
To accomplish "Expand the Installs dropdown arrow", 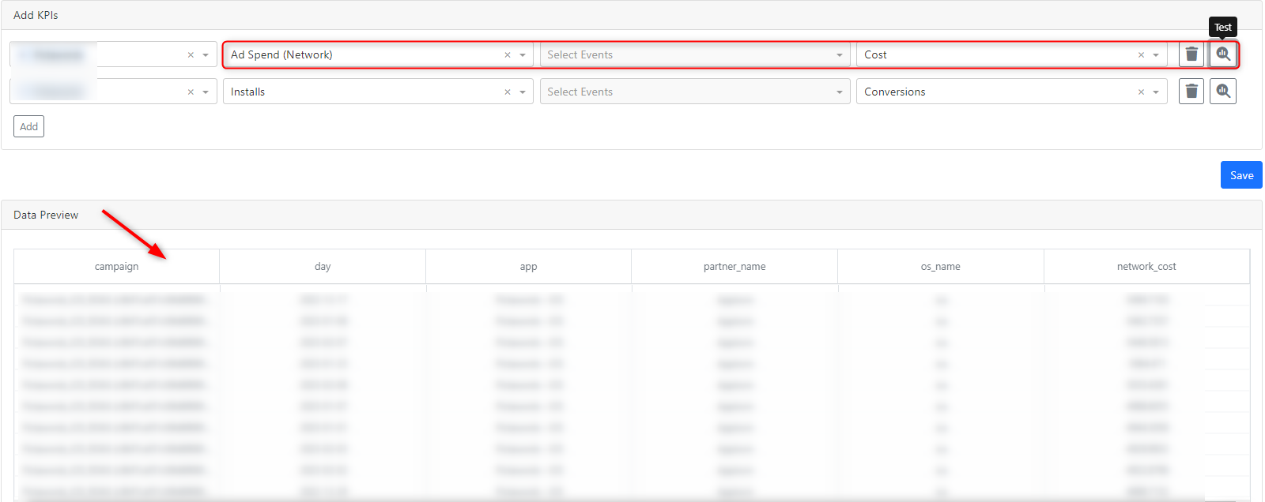I will tap(523, 92).
